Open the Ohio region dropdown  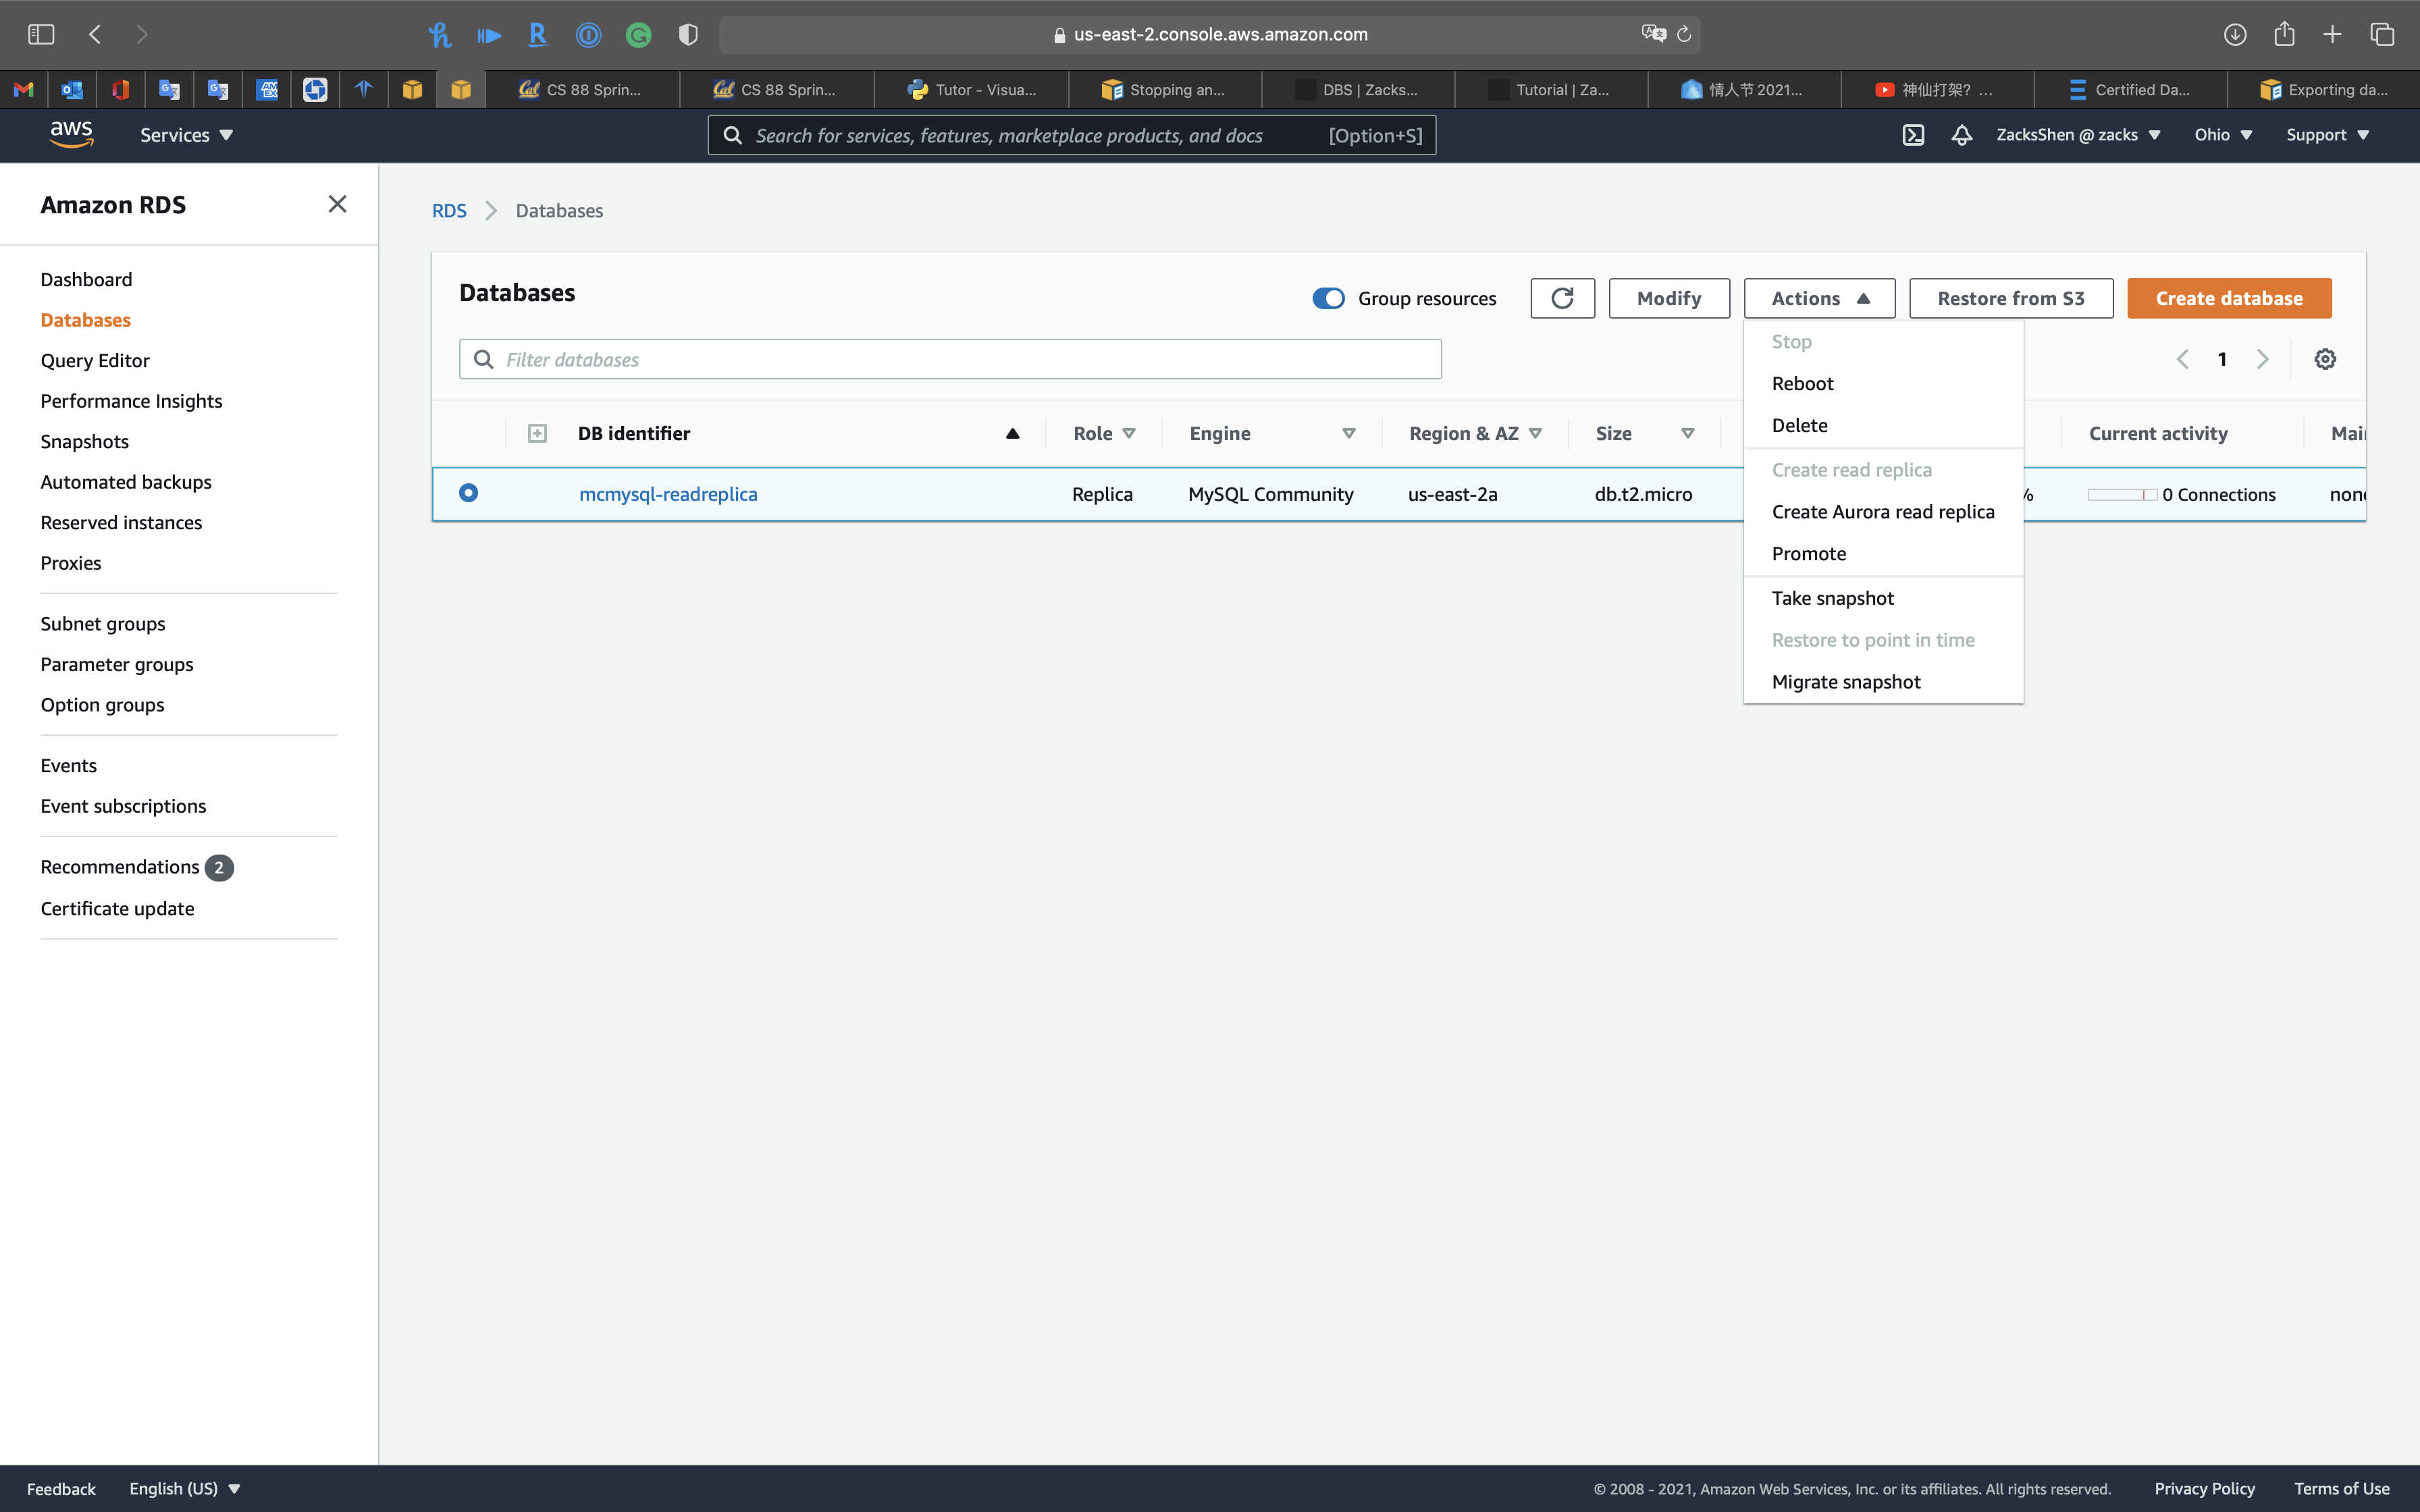[x=2222, y=135]
